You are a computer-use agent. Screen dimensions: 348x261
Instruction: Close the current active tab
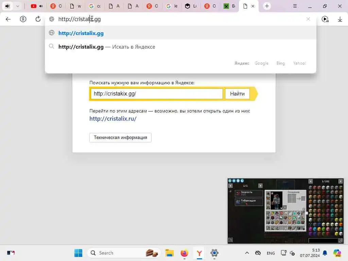point(253,6)
